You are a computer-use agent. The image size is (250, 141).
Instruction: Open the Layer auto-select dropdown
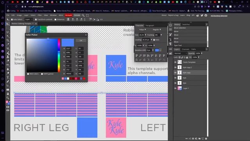coord(29,20)
